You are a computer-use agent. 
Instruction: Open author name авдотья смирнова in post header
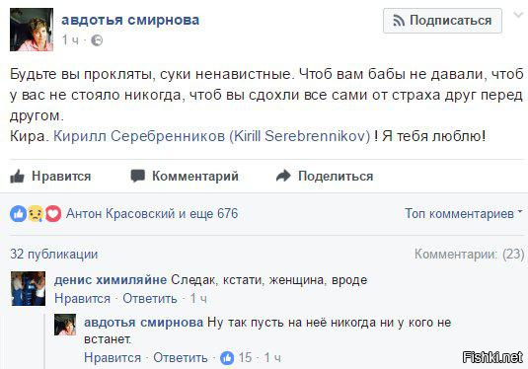tap(130, 20)
